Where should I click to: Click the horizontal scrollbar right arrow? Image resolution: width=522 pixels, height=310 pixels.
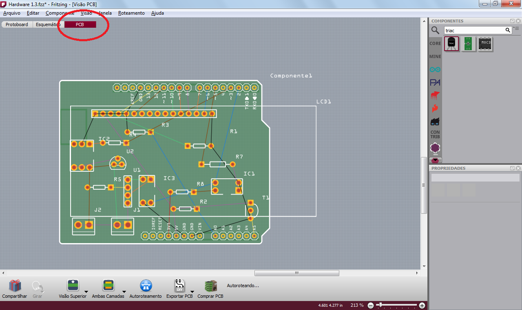click(417, 273)
